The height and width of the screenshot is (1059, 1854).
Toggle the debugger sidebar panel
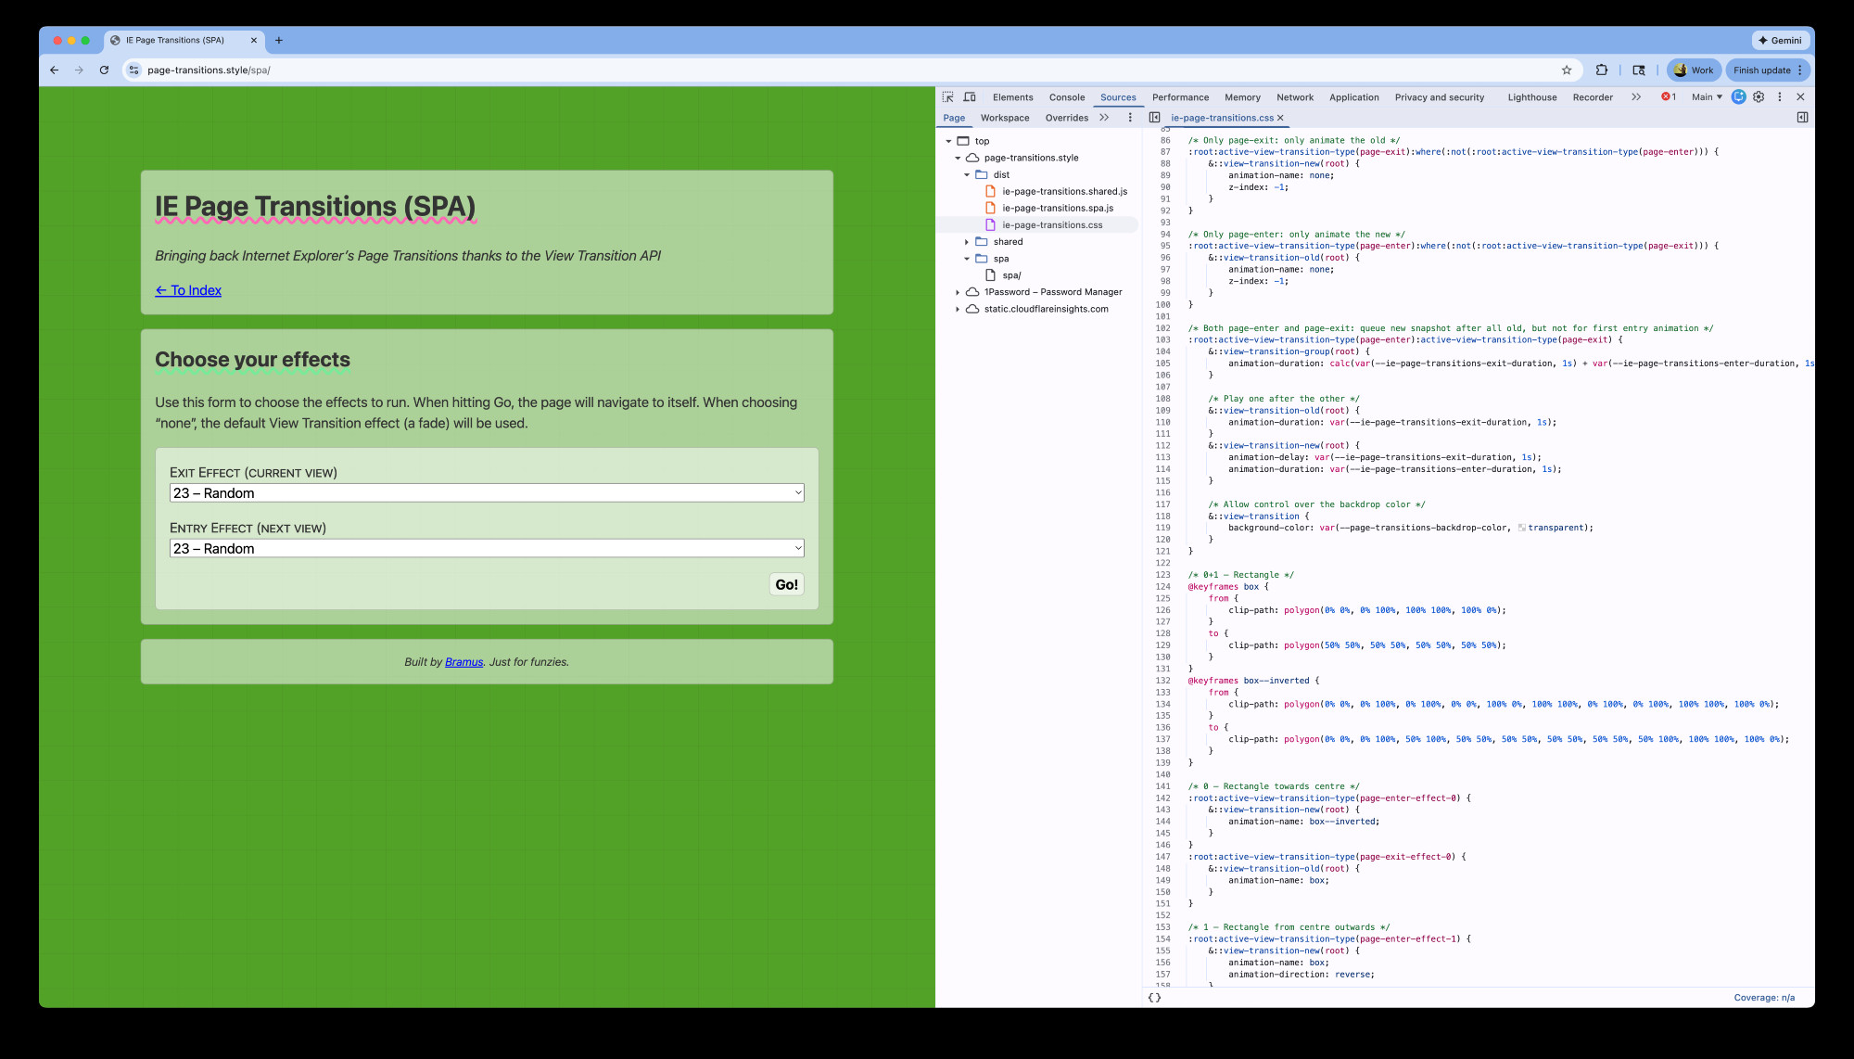[1802, 118]
